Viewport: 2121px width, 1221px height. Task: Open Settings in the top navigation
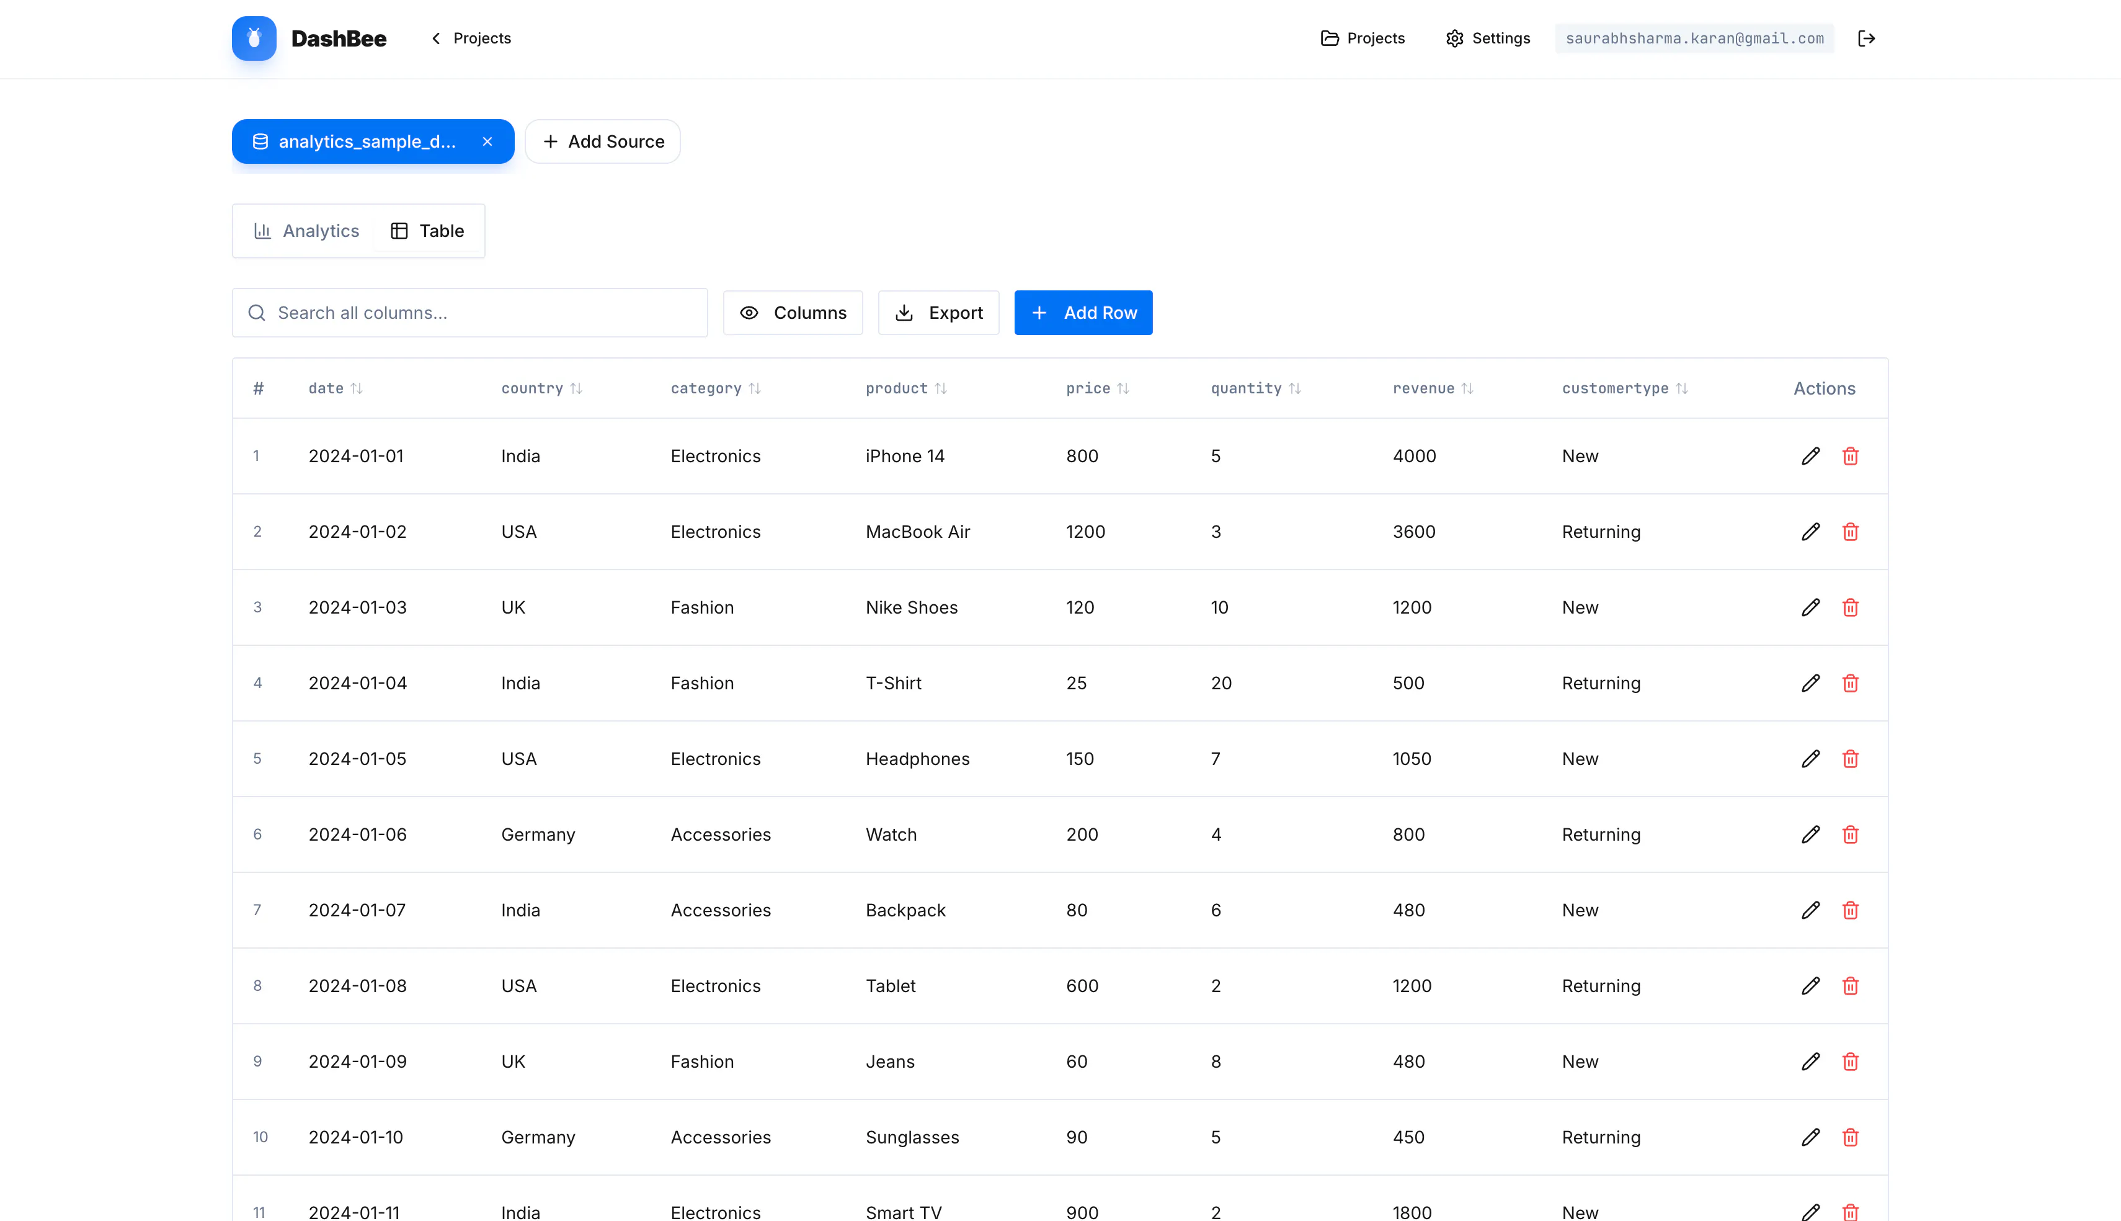coord(1487,38)
